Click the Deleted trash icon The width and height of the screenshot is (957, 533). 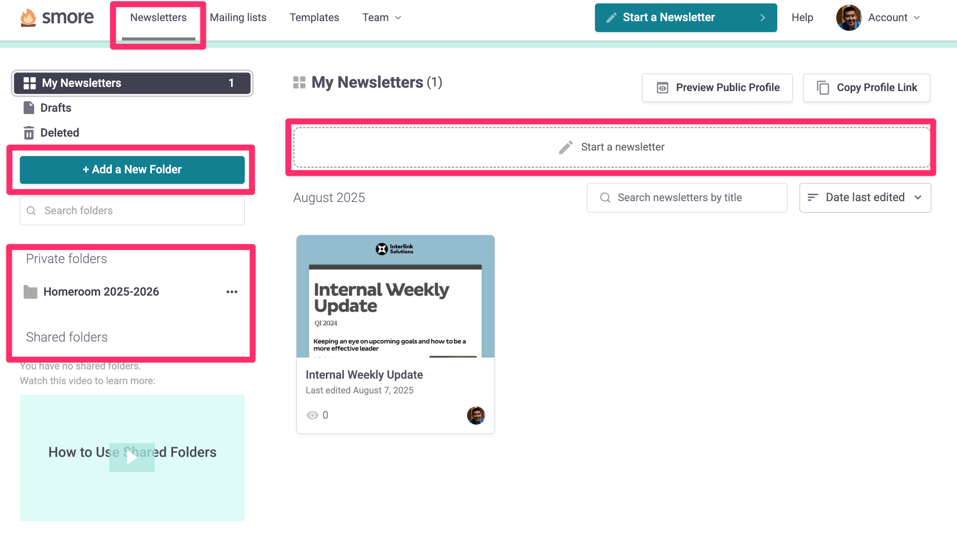(x=29, y=133)
